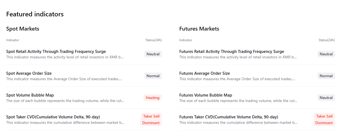Click Taker Sell Dominant badge under Futures Markets
The width and height of the screenshot is (344, 132).
coord(324,119)
